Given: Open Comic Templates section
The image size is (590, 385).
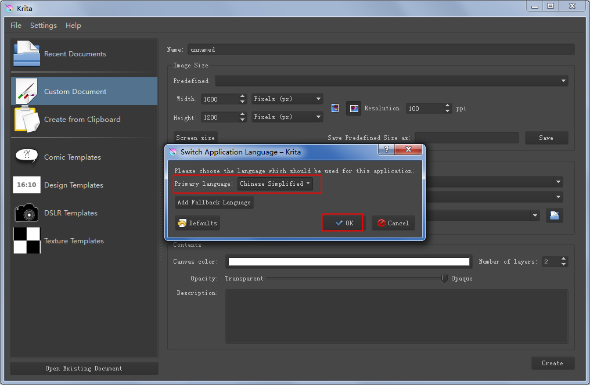Looking at the screenshot, I should [x=84, y=157].
